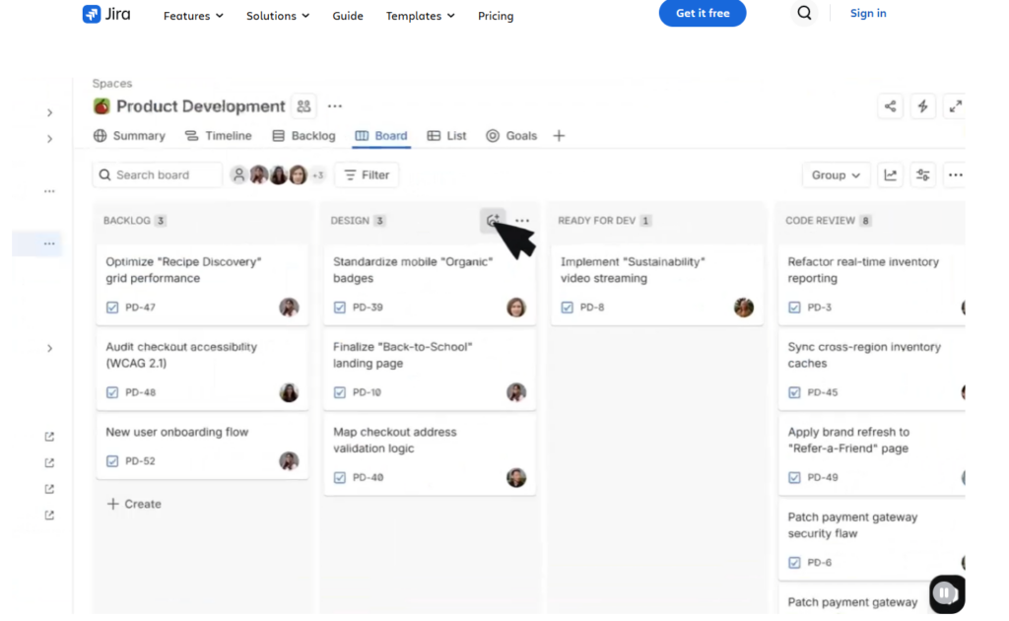Switch to the Backlog tab
This screenshot has height=621, width=1009.
point(303,136)
